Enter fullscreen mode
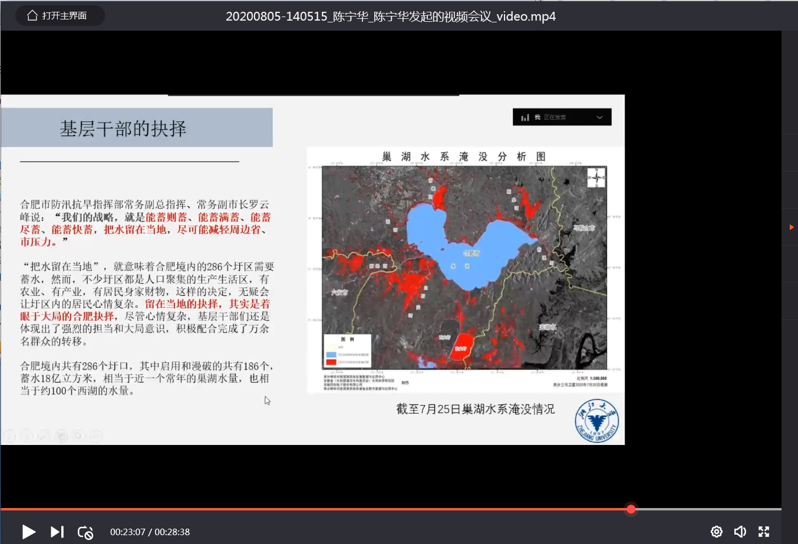This screenshot has height=544, width=798. point(764,532)
